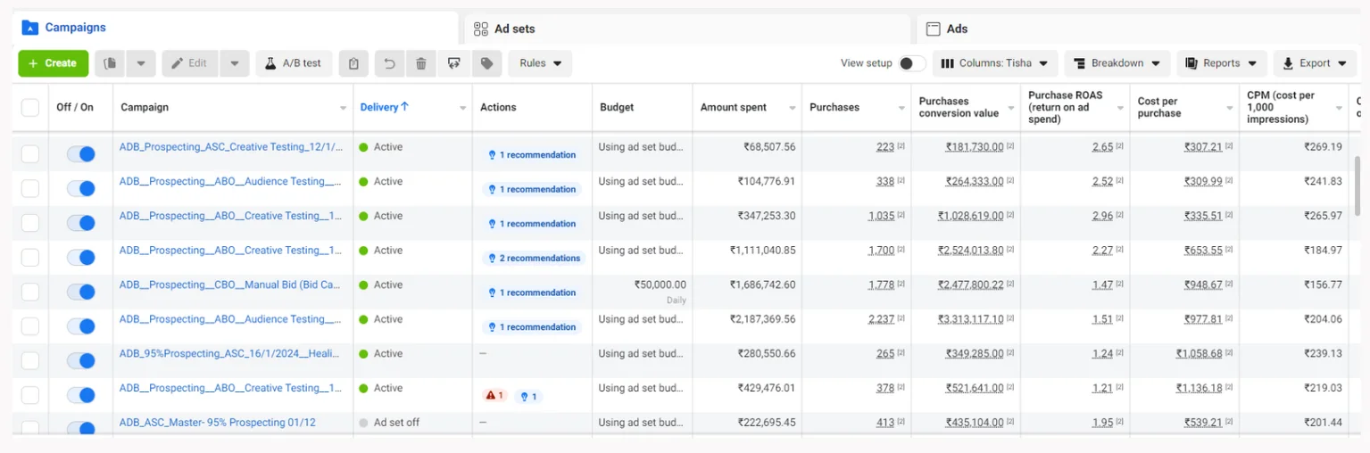Click the trash delete icon

coord(420,63)
